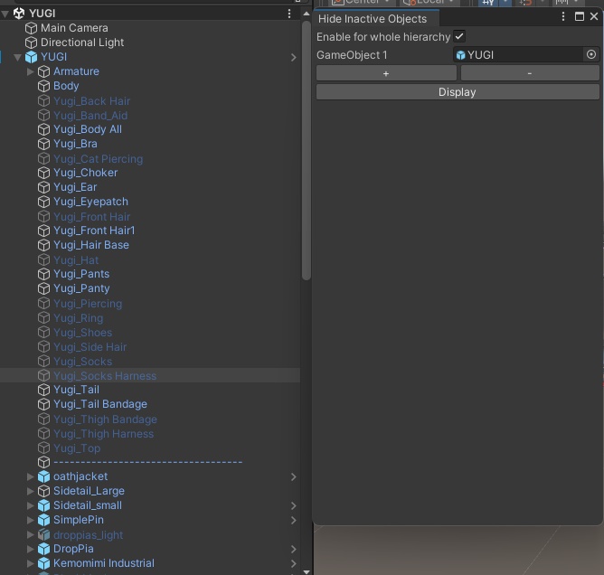The image size is (604, 575).
Task: Click the hierarchy scroll down arrow
Action: [307, 571]
